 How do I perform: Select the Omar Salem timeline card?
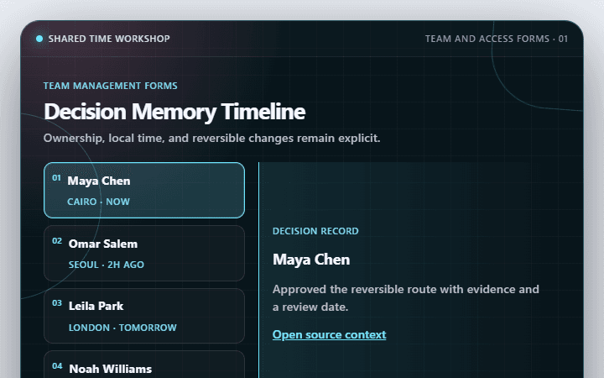coord(144,253)
